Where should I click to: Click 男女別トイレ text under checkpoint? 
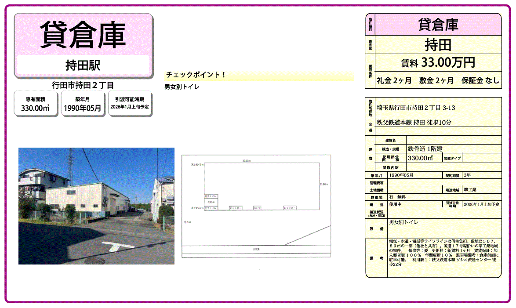tap(182, 87)
